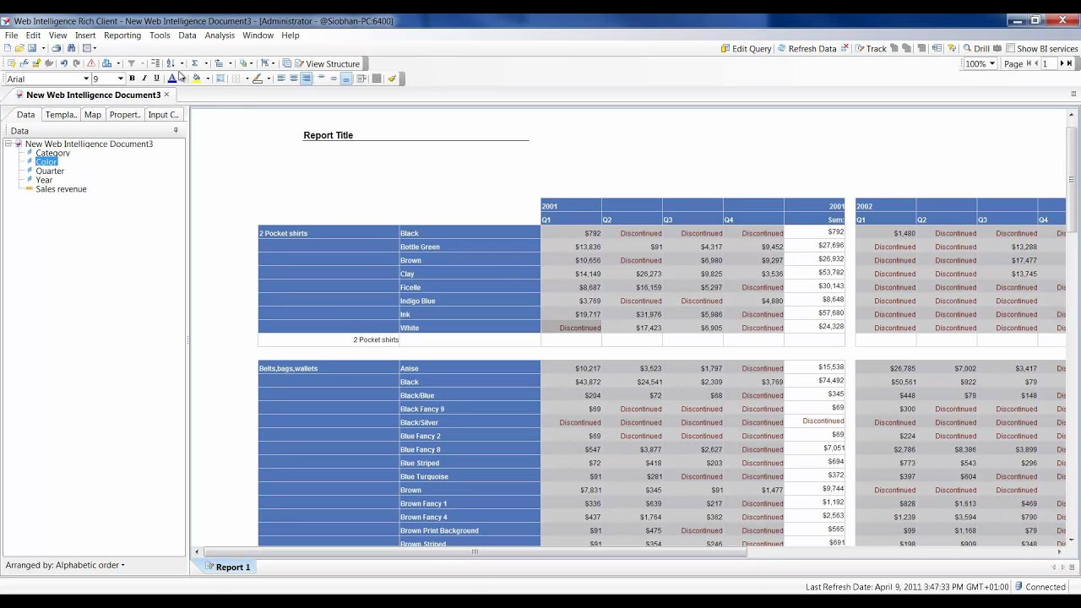Screen dimensions: 1081x608
Task: Toggle center text alignment
Action: point(294,79)
